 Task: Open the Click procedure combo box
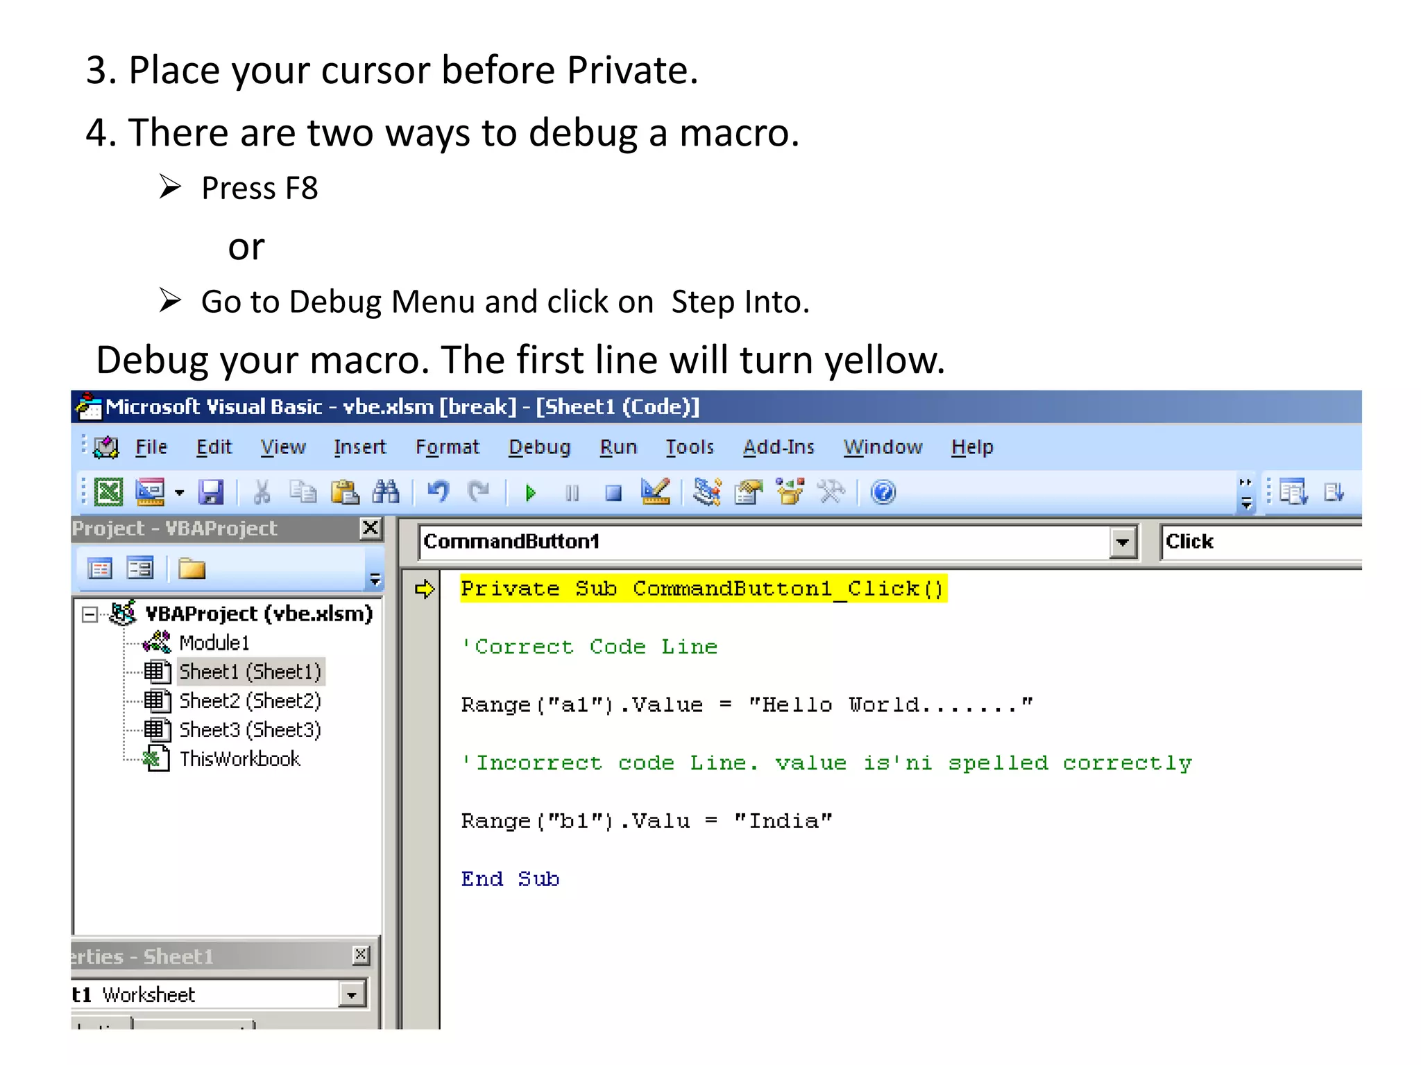pos(1261,542)
